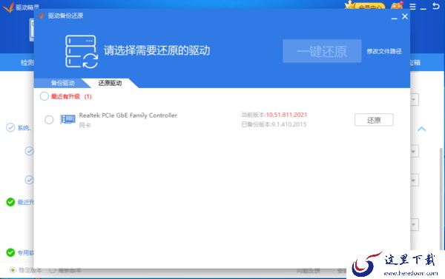Click the main window vertical scrollbar
The image size is (445, 279).
coord(441,198)
